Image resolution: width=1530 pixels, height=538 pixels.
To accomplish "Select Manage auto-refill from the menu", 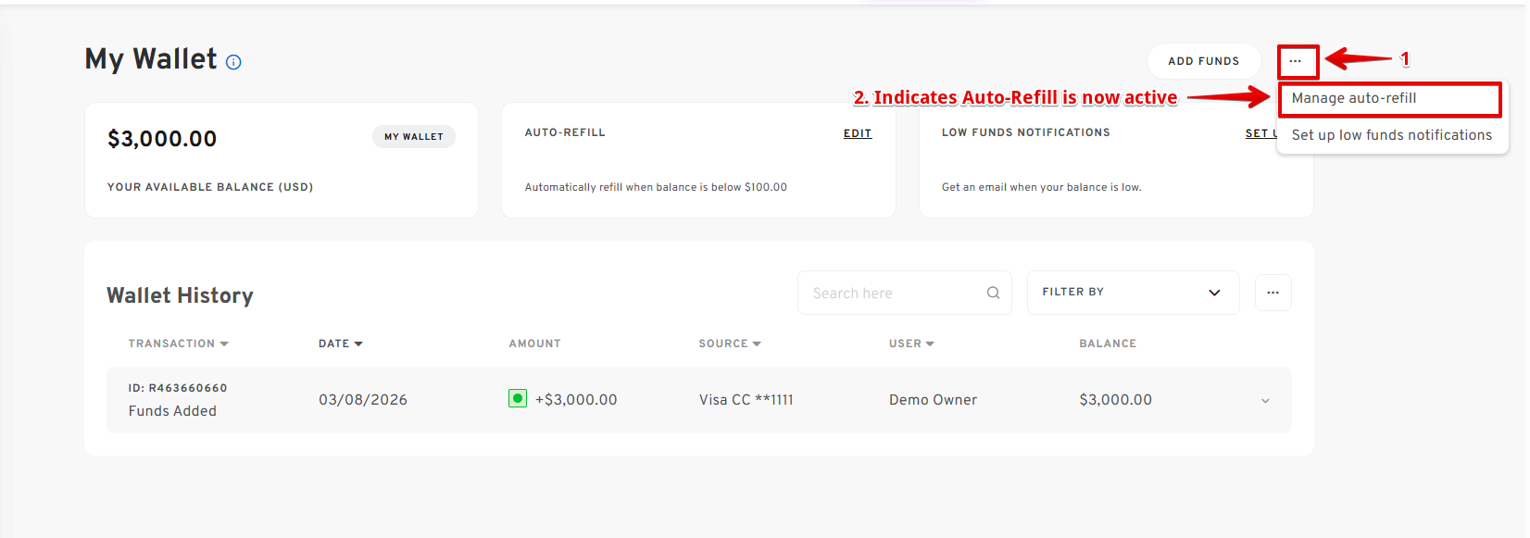I will click(1353, 98).
